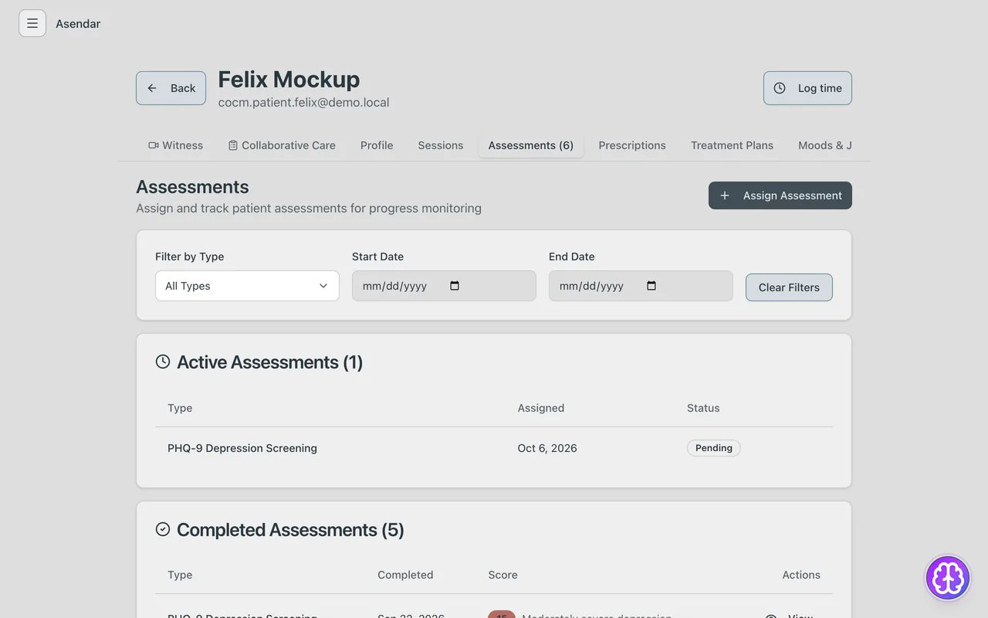Focus the Start Date input field
Viewport: 988px width, 618px height.
(x=444, y=286)
